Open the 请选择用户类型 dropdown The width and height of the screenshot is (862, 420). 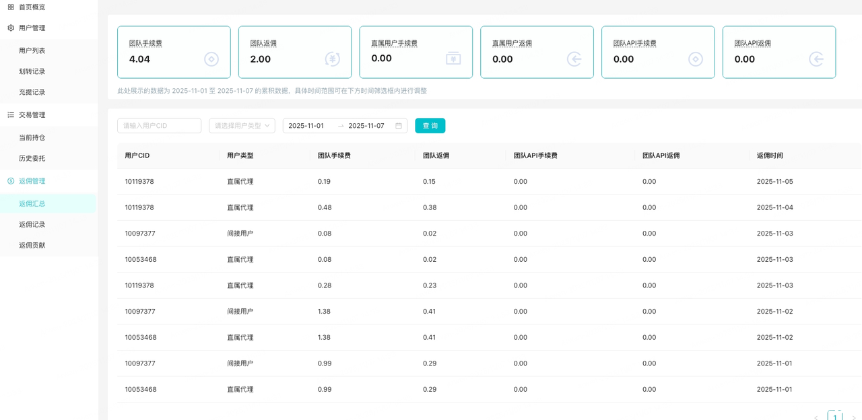(242, 126)
